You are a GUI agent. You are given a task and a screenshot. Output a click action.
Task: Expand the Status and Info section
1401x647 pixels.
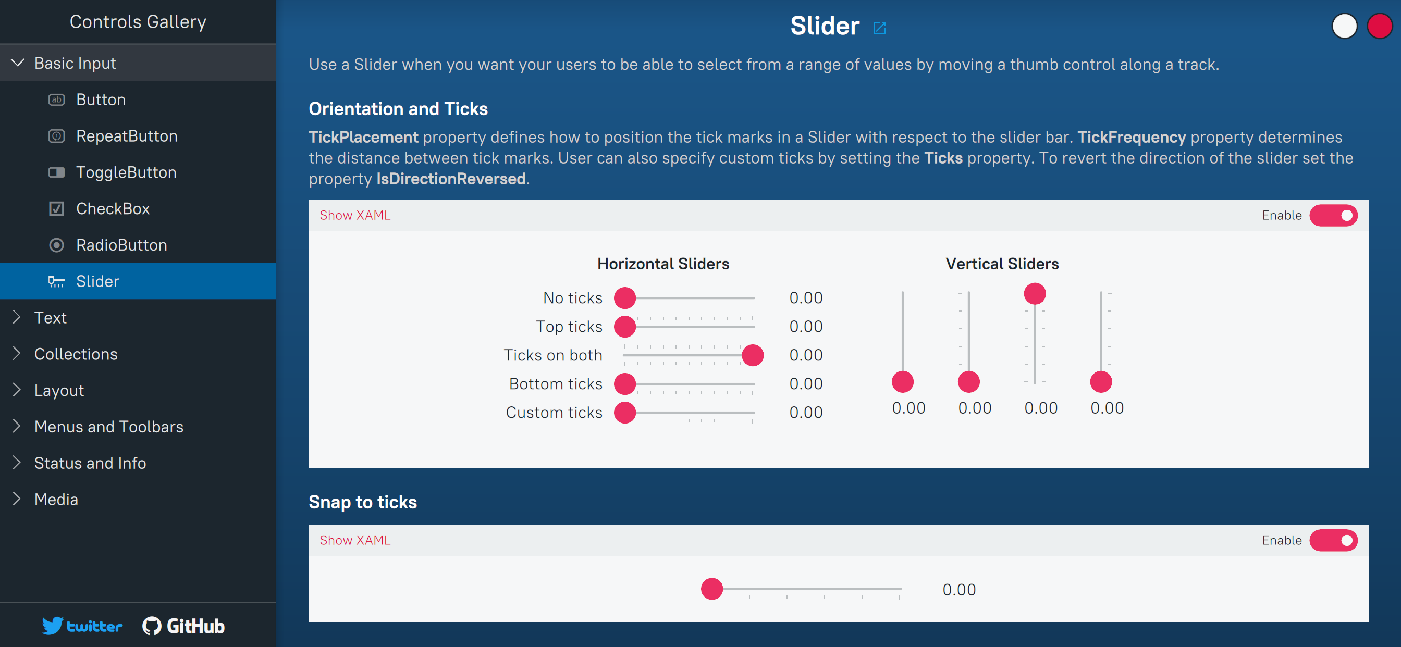(x=17, y=463)
